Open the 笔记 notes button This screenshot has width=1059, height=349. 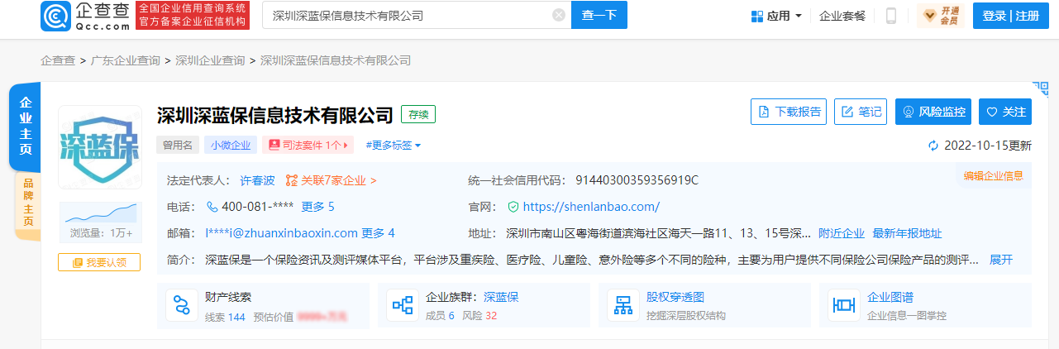click(861, 112)
